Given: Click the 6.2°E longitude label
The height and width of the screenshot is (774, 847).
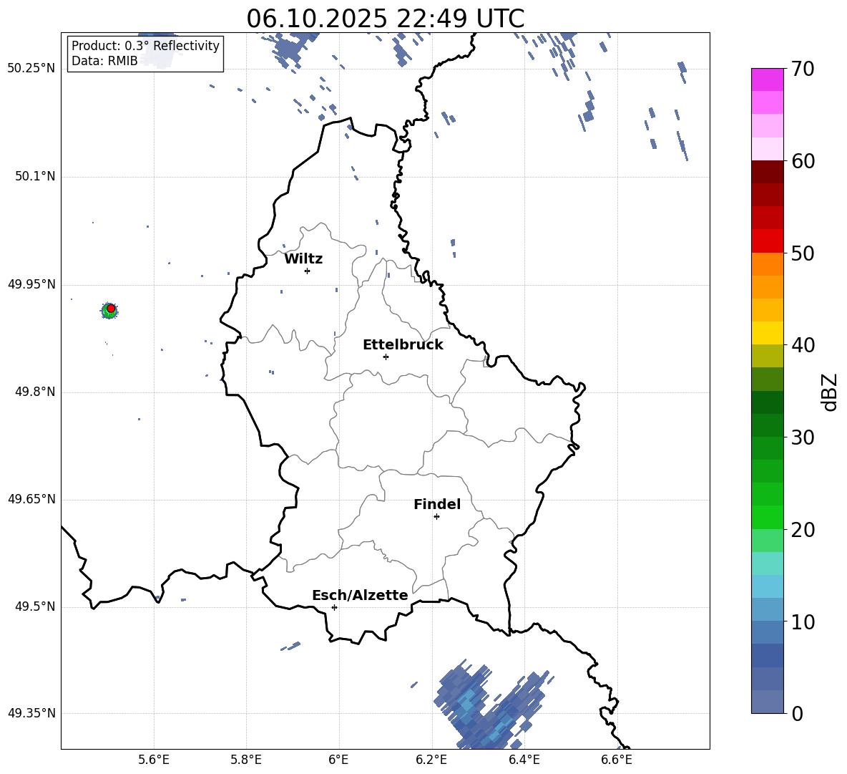Looking at the screenshot, I should pyautogui.click(x=431, y=760).
